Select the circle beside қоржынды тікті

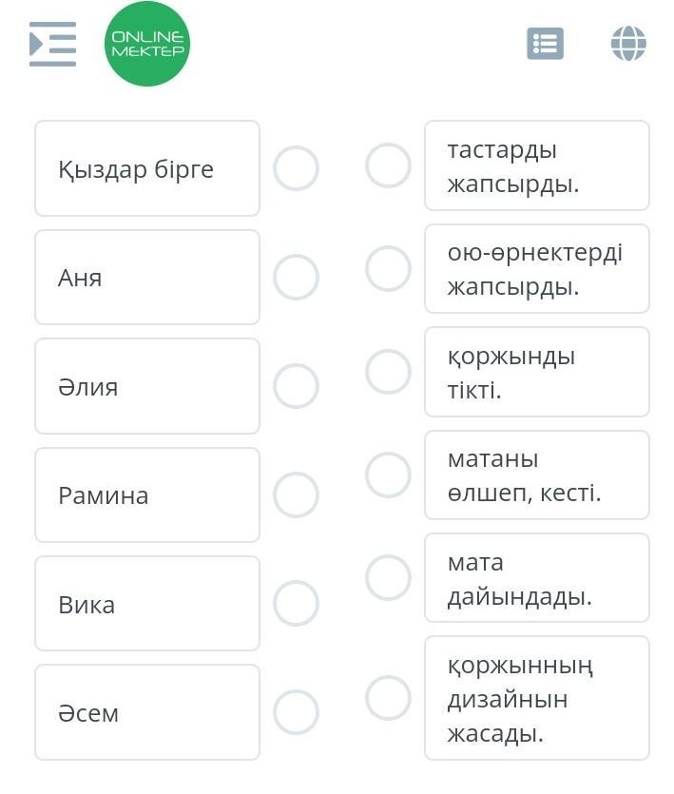tap(388, 372)
